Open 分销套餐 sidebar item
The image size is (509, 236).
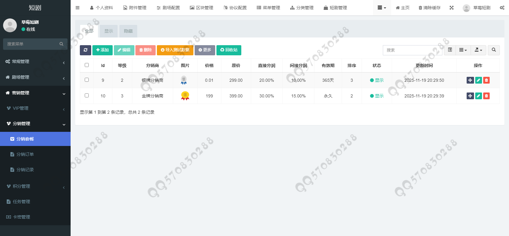click(35, 139)
